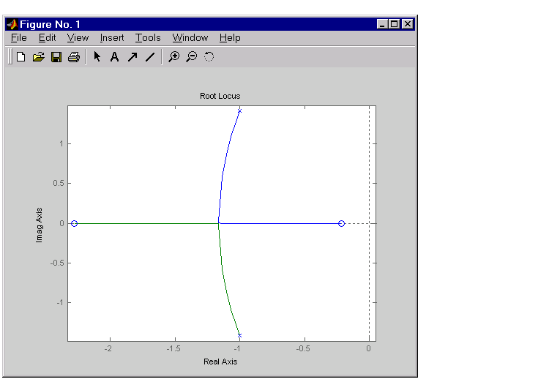Toggle the Rotate 3D tool
Viewport: 549px width, 382px height.
click(209, 57)
